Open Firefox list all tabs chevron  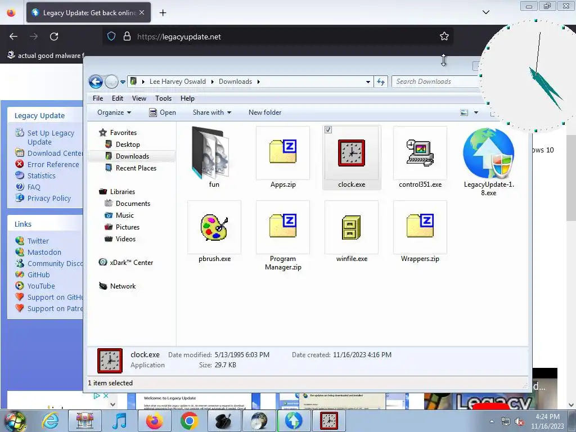coord(485,12)
